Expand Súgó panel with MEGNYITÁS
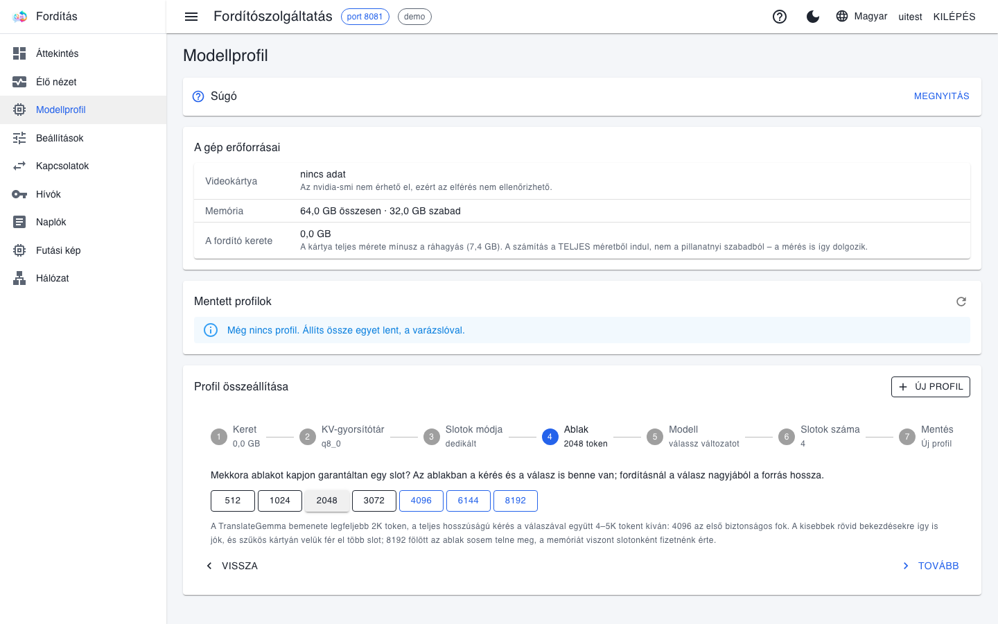The width and height of the screenshot is (998, 624). click(x=941, y=96)
